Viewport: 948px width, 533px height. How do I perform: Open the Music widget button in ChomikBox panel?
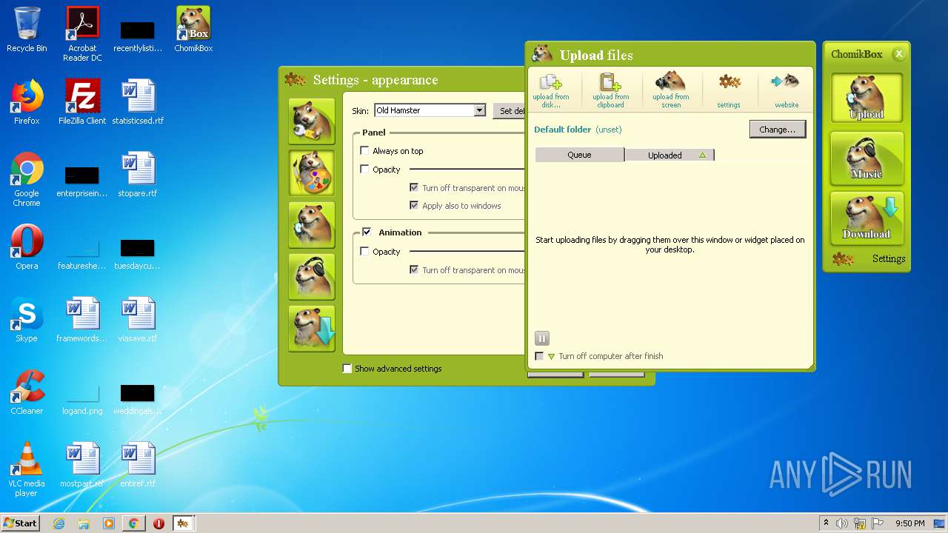pyautogui.click(x=867, y=158)
